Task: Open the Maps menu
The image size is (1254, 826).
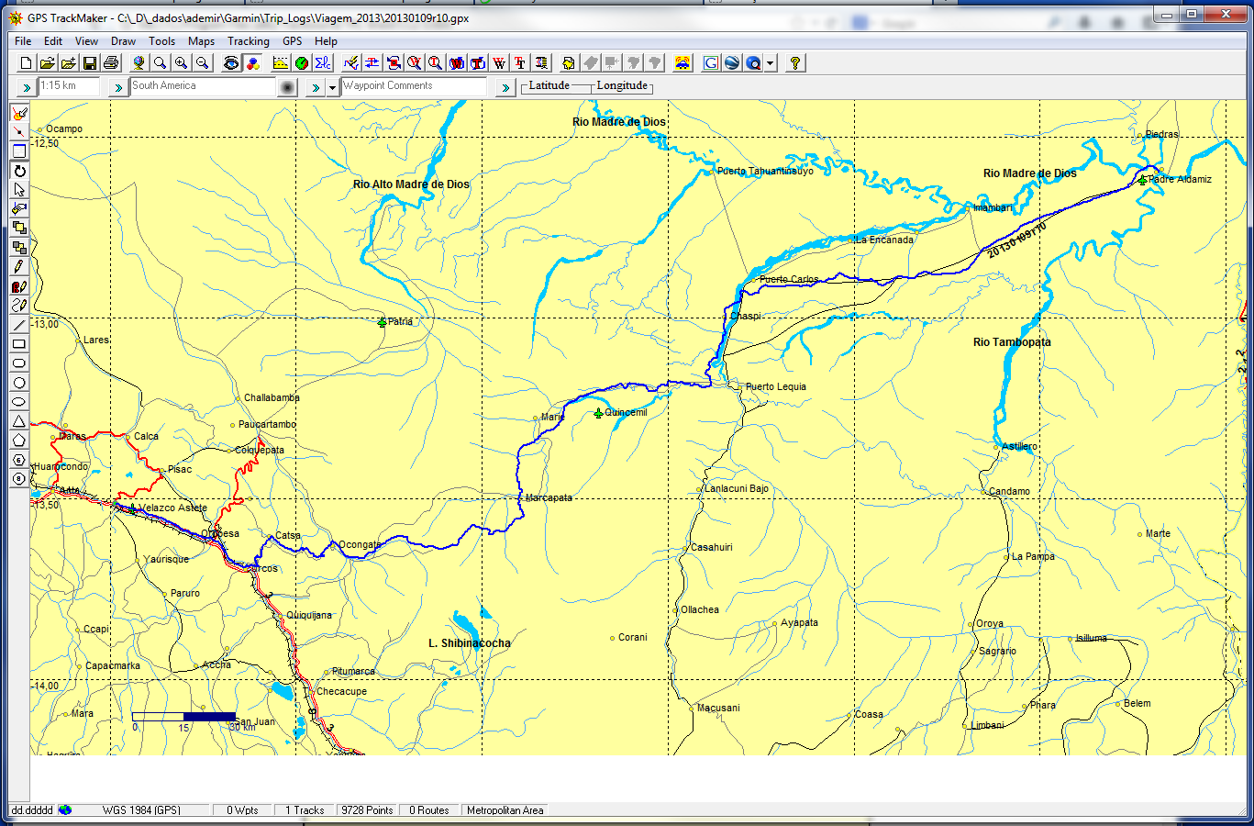Action: pyautogui.click(x=201, y=41)
